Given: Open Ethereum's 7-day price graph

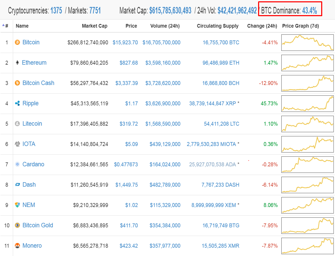Looking at the screenshot, I should 308,63.
